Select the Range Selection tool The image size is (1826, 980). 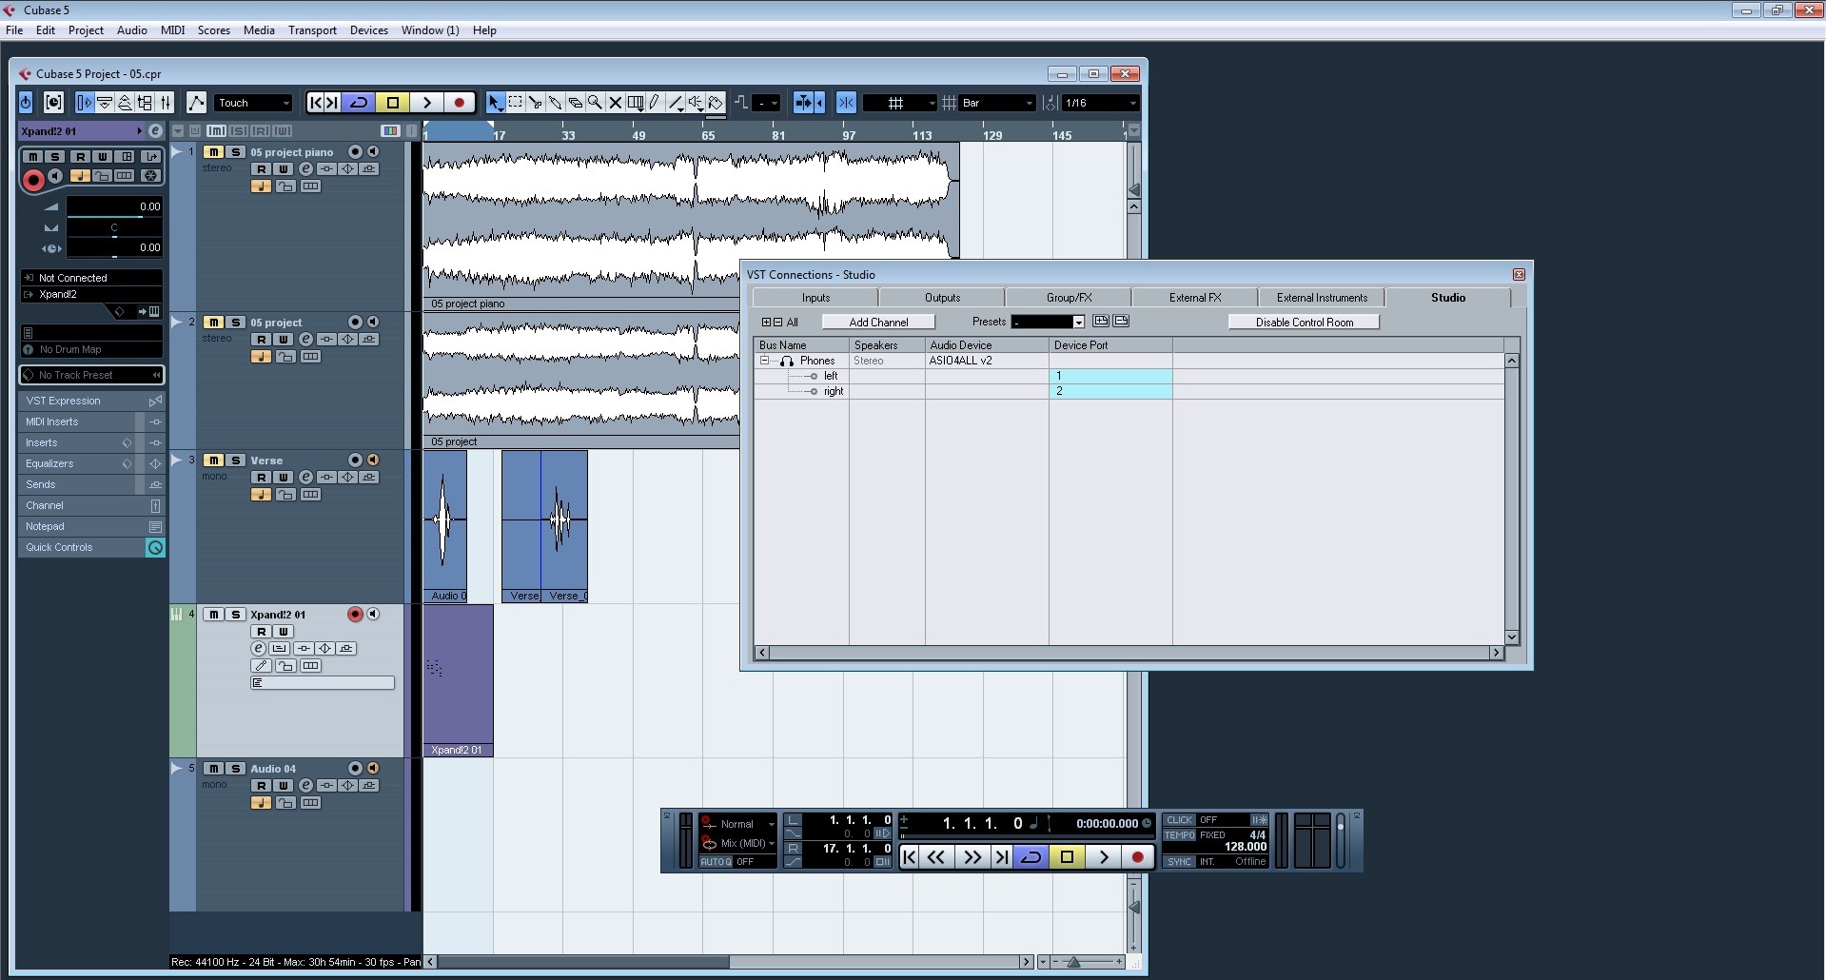tap(515, 103)
